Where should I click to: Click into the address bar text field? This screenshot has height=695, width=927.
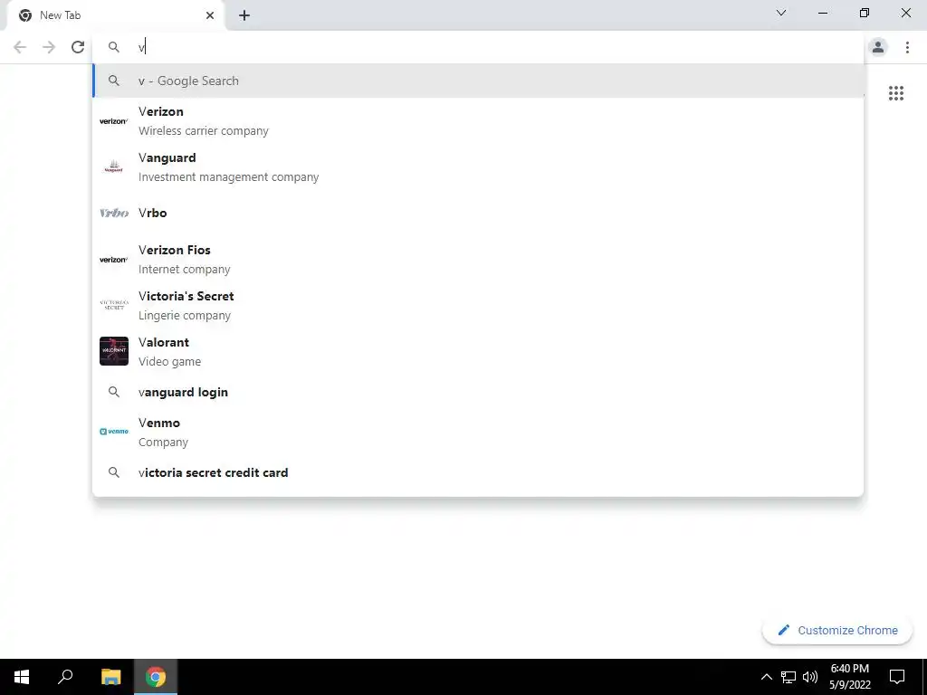478,47
